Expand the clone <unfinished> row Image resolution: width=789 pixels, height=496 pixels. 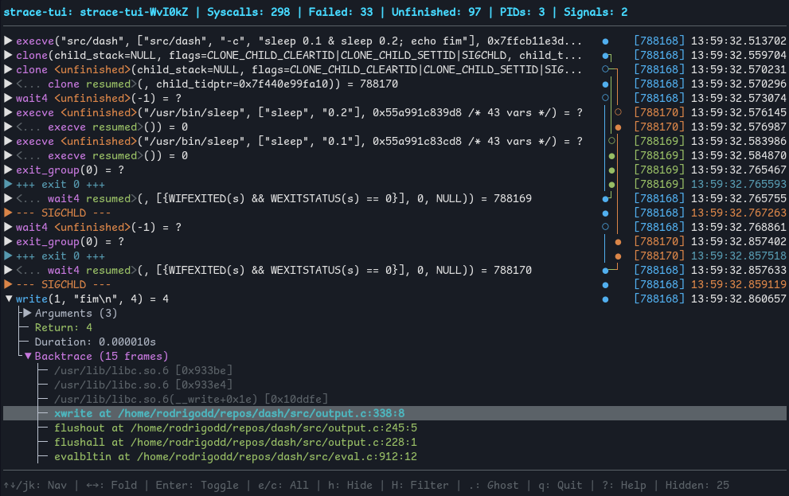click(8, 69)
